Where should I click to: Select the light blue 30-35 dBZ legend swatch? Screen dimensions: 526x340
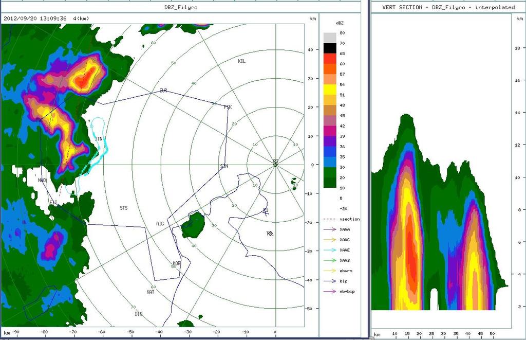coord(330,162)
